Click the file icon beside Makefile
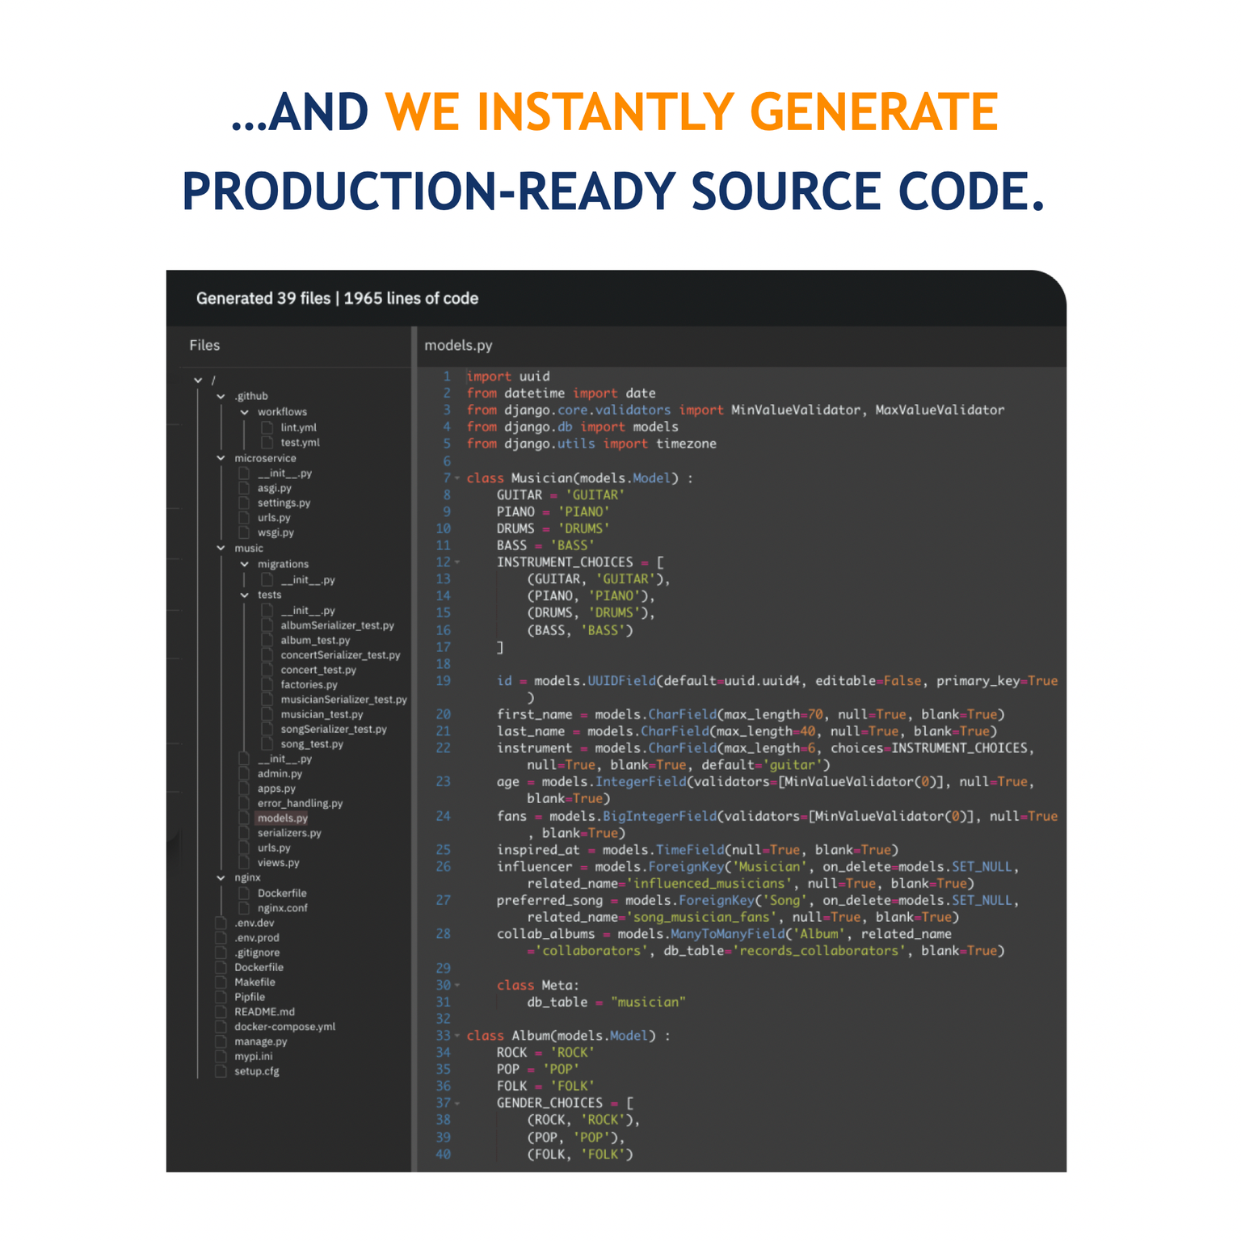 (x=221, y=982)
